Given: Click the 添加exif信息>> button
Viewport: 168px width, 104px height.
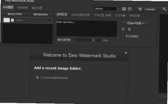Looking at the screenshot, I should coord(136,23).
